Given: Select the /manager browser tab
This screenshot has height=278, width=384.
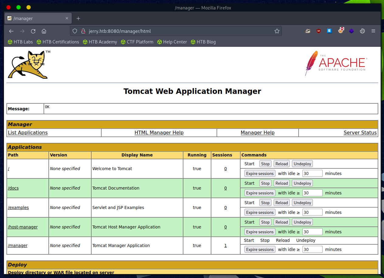Looking at the screenshot, I should tap(38, 19).
